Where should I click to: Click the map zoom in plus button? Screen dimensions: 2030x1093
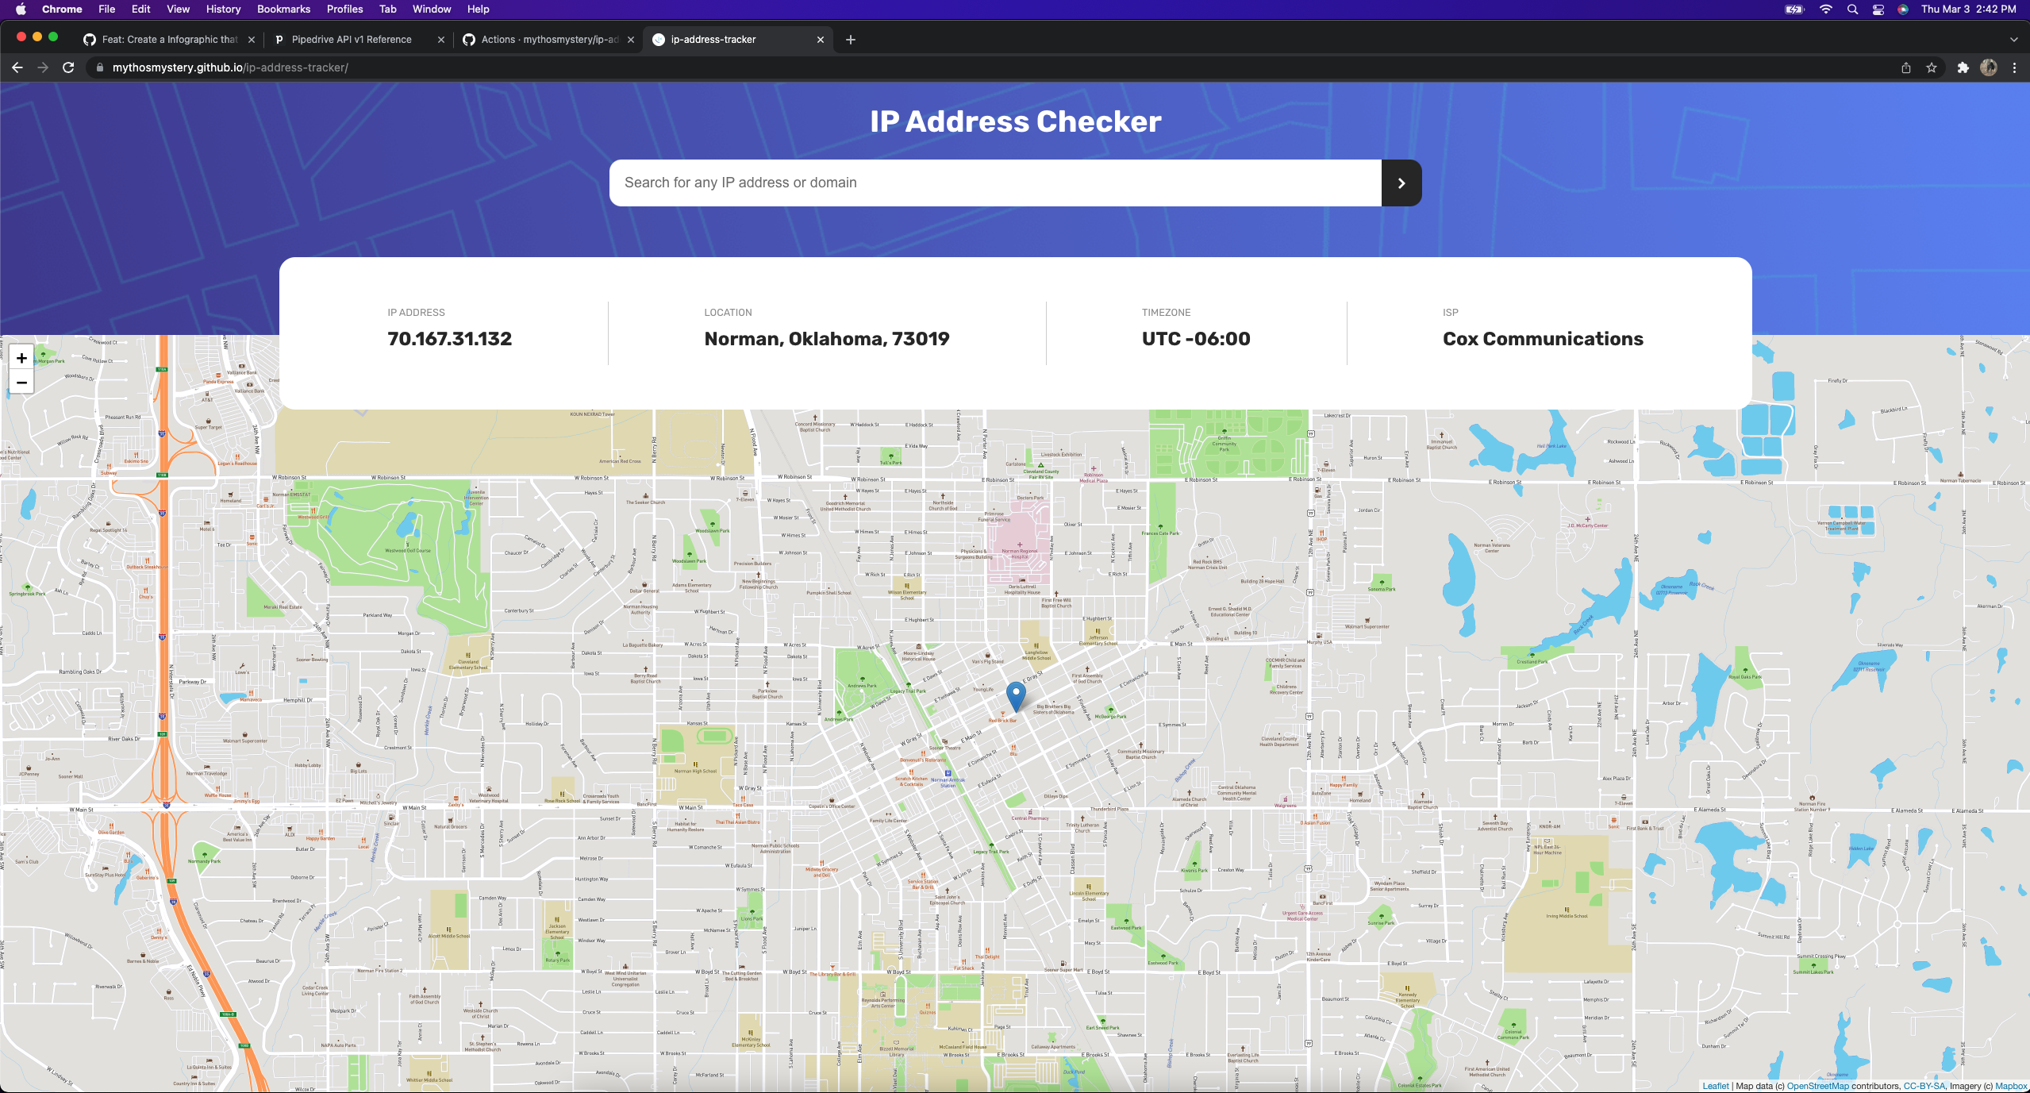[21, 358]
